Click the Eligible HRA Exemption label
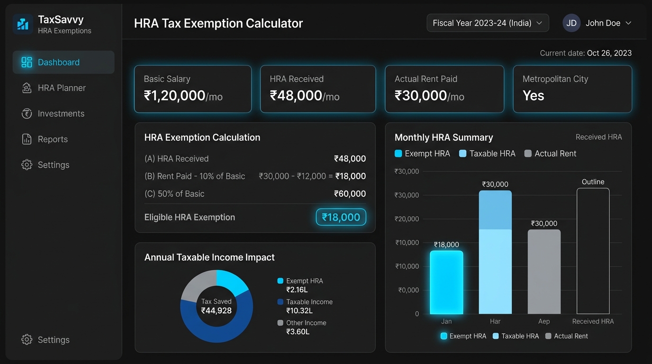This screenshot has width=652, height=364. click(x=190, y=217)
